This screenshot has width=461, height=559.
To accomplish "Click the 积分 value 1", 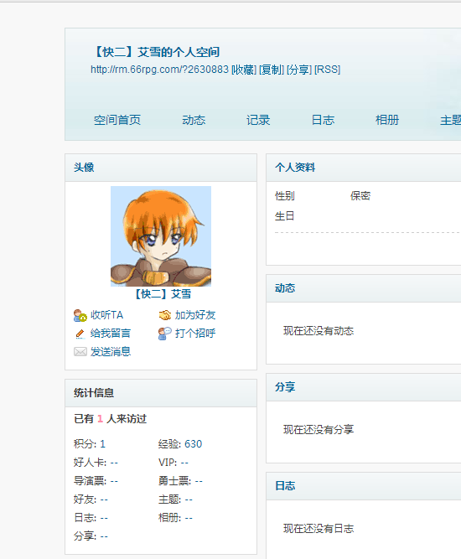I will pyautogui.click(x=103, y=444).
